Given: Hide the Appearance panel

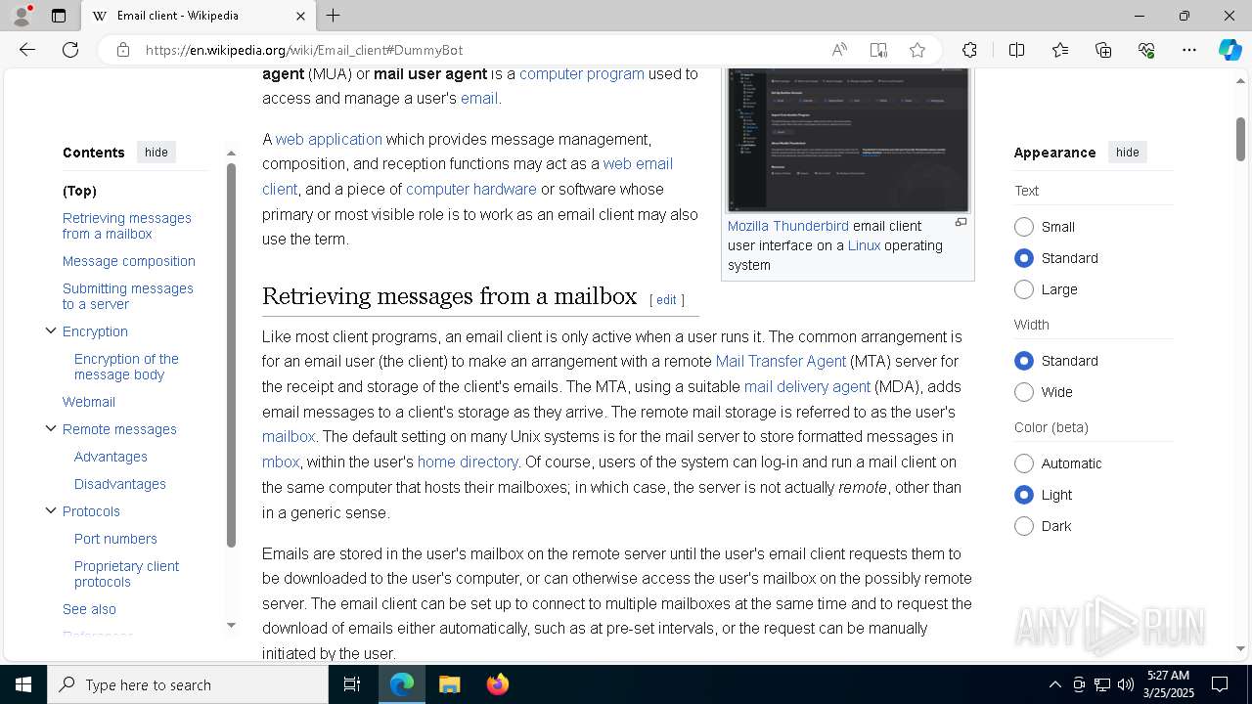Looking at the screenshot, I should click(x=1127, y=153).
